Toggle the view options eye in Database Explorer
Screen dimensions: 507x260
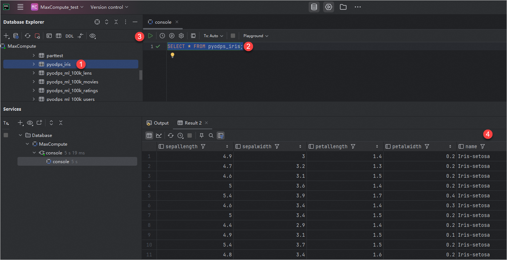click(x=93, y=36)
